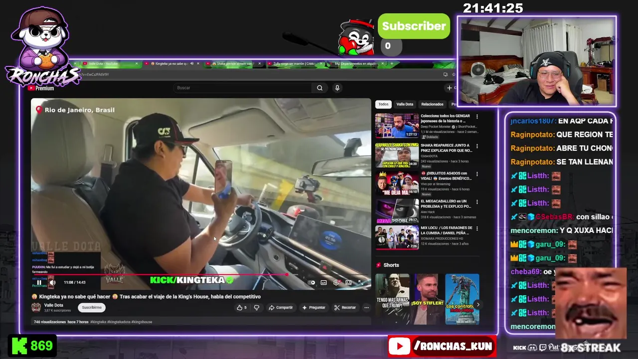This screenshot has height=359, width=638.
Task: Click the YouTube Premium logo
Action: pyautogui.click(x=41, y=88)
